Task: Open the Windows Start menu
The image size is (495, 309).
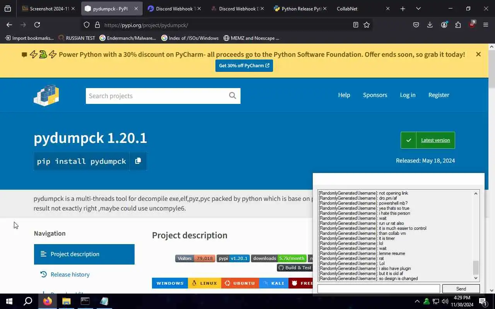Action: click(x=9, y=301)
